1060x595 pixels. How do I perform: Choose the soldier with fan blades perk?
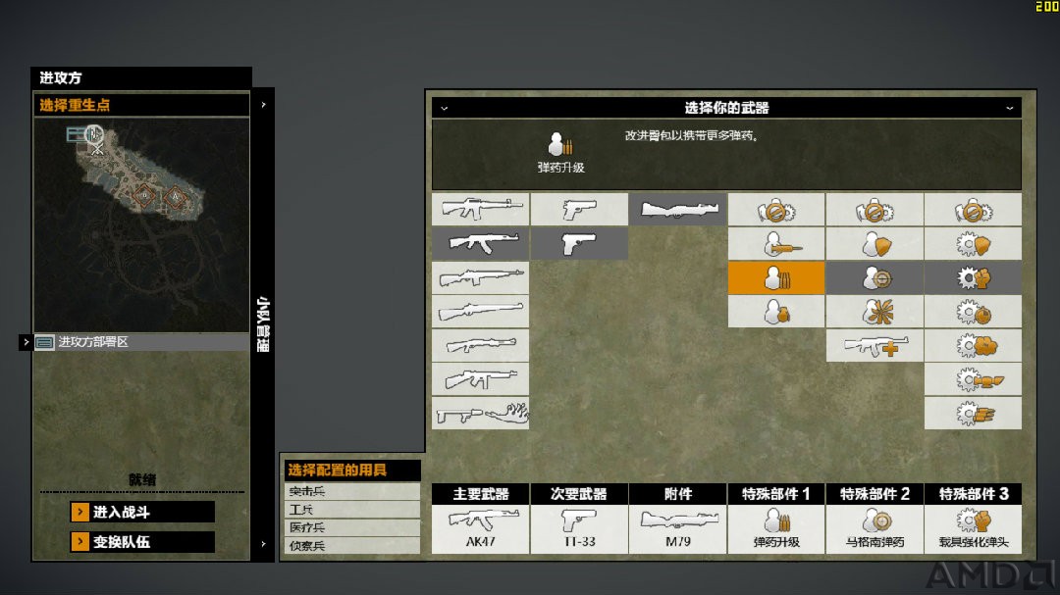874,312
